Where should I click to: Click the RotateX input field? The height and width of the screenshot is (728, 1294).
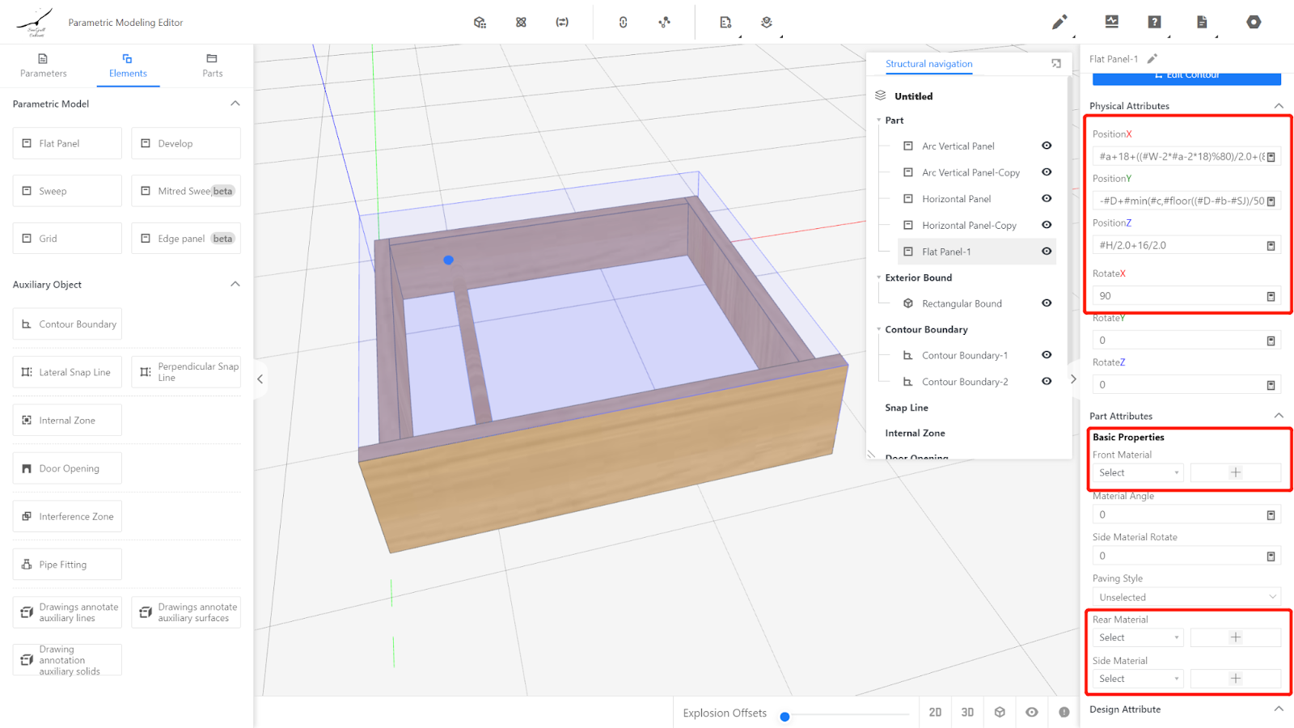point(1178,296)
